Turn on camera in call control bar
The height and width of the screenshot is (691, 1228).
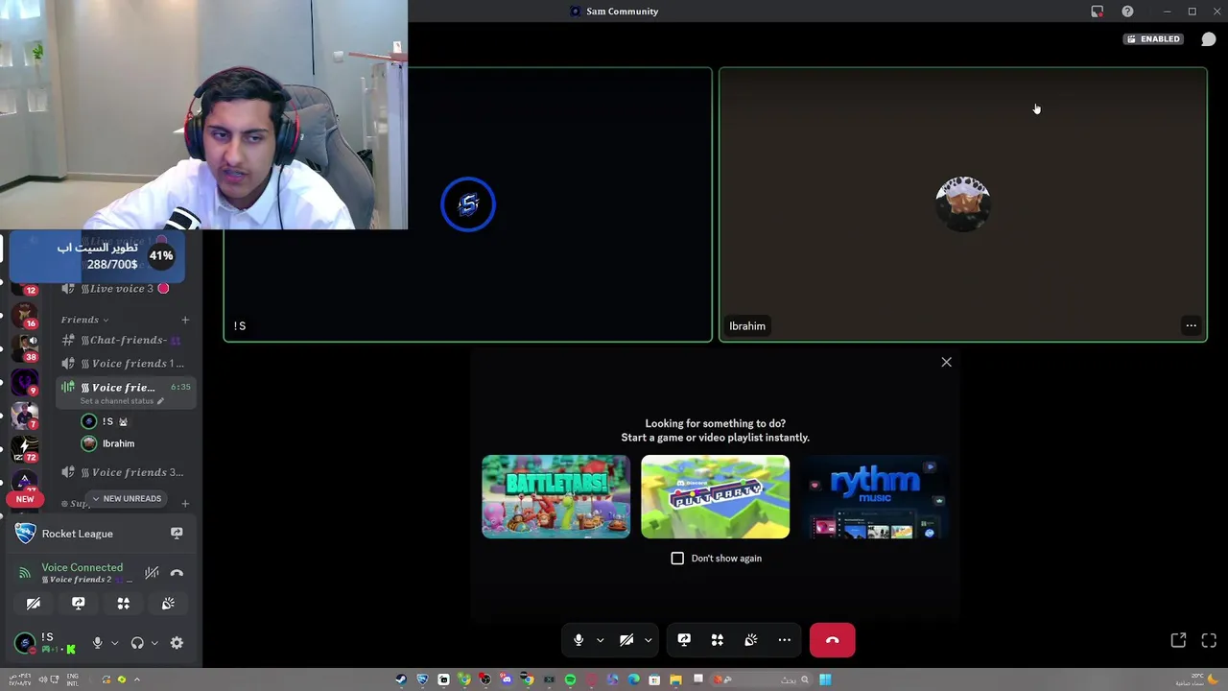point(626,640)
